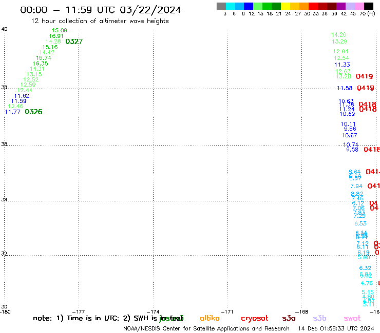Click the orange swatch in the color scale
This screenshot has width=380, height=333.
304,6
